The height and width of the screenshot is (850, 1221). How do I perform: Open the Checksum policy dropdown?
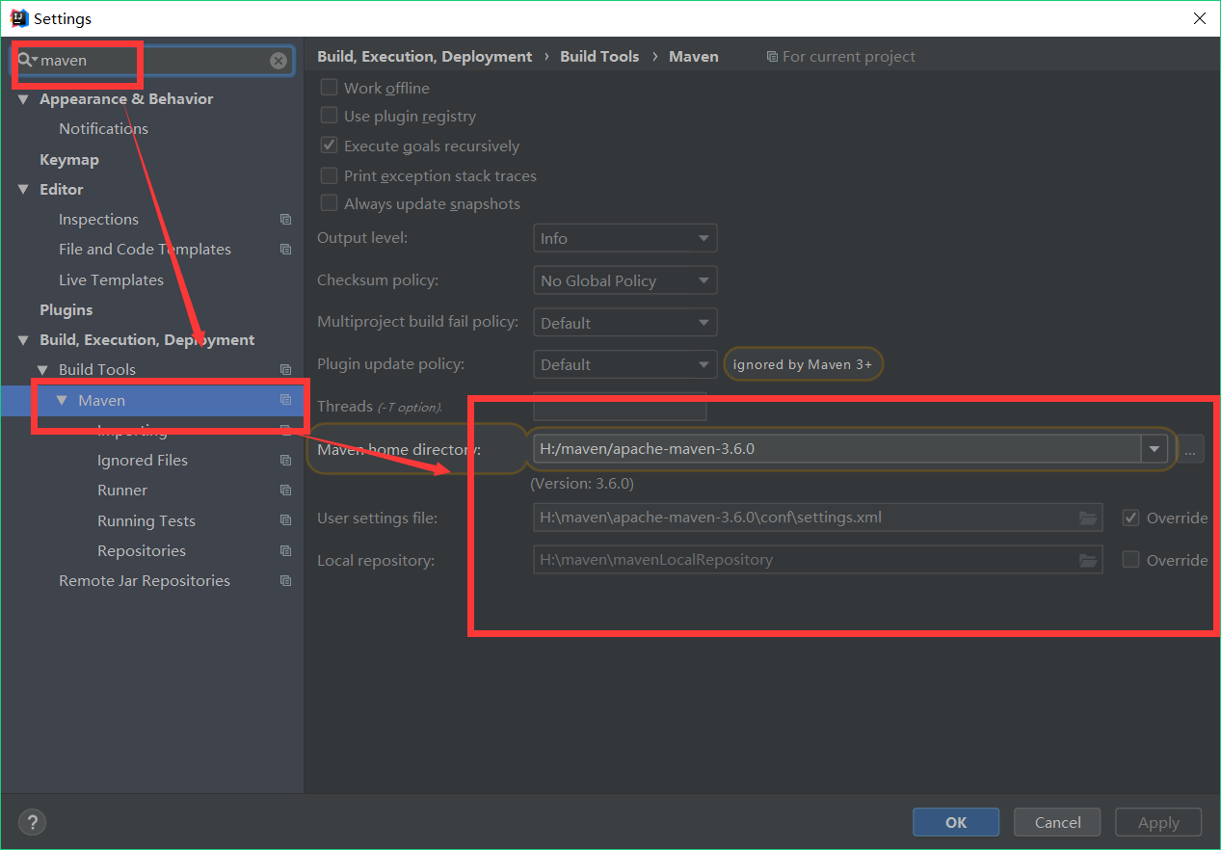[x=624, y=280]
